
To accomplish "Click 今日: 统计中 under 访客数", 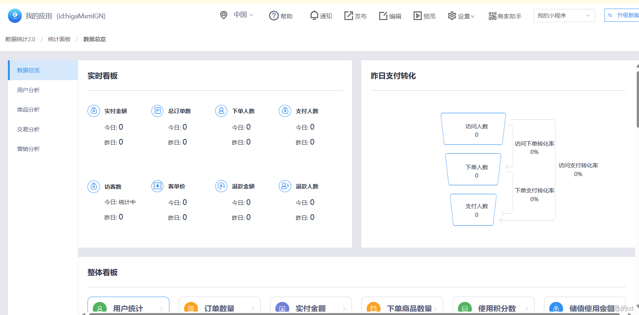I will (x=120, y=202).
